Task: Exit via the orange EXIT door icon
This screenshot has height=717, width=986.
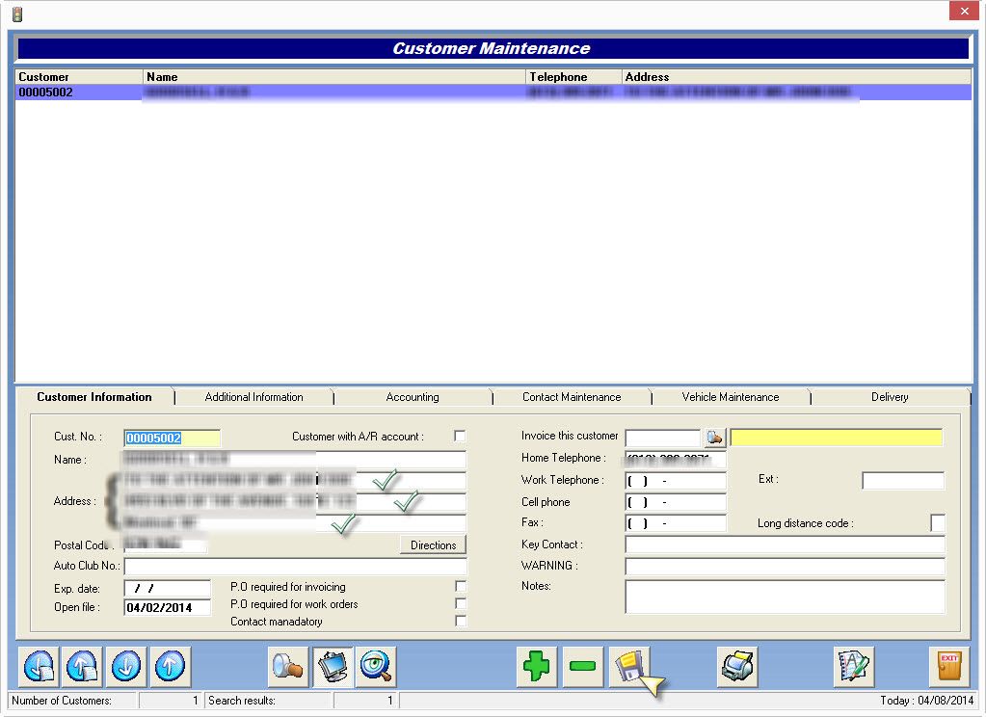Action: click(949, 666)
